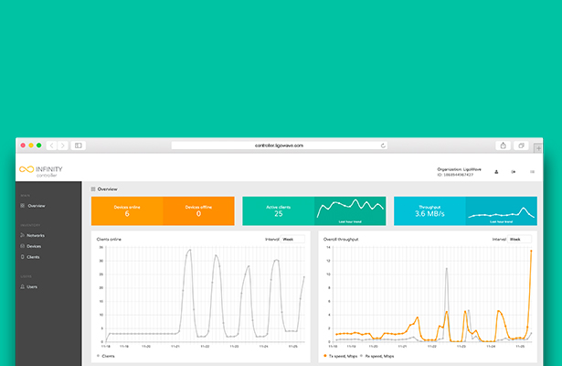
Task: Go to Networks in the sidebar
Action: 36,235
